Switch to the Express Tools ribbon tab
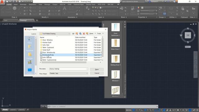 pos(90,4)
